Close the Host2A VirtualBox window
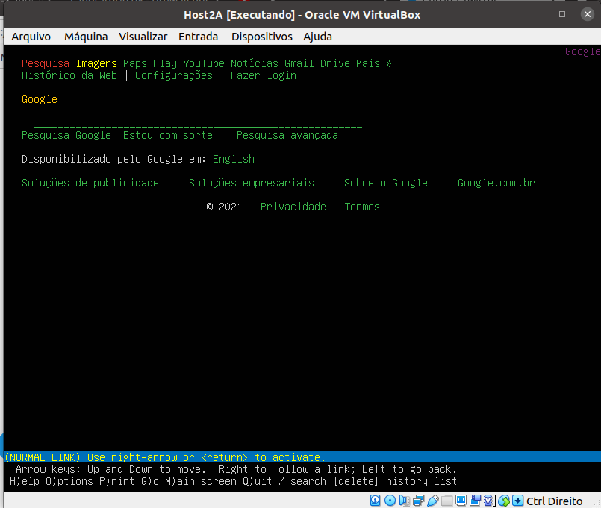This screenshot has height=508, width=601. 588,15
